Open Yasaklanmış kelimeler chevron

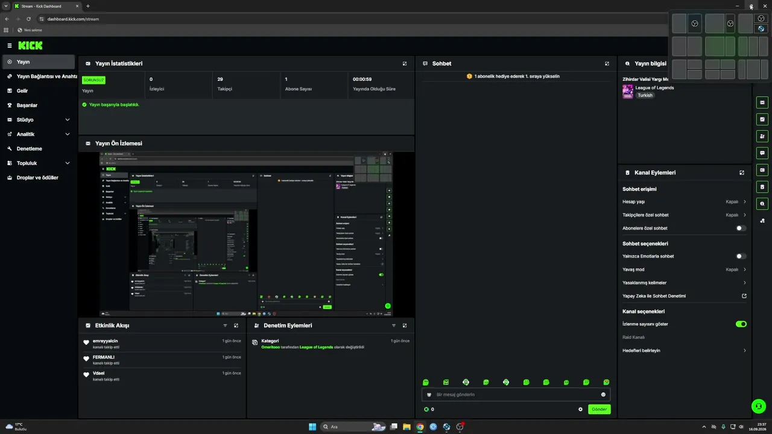tap(745, 283)
